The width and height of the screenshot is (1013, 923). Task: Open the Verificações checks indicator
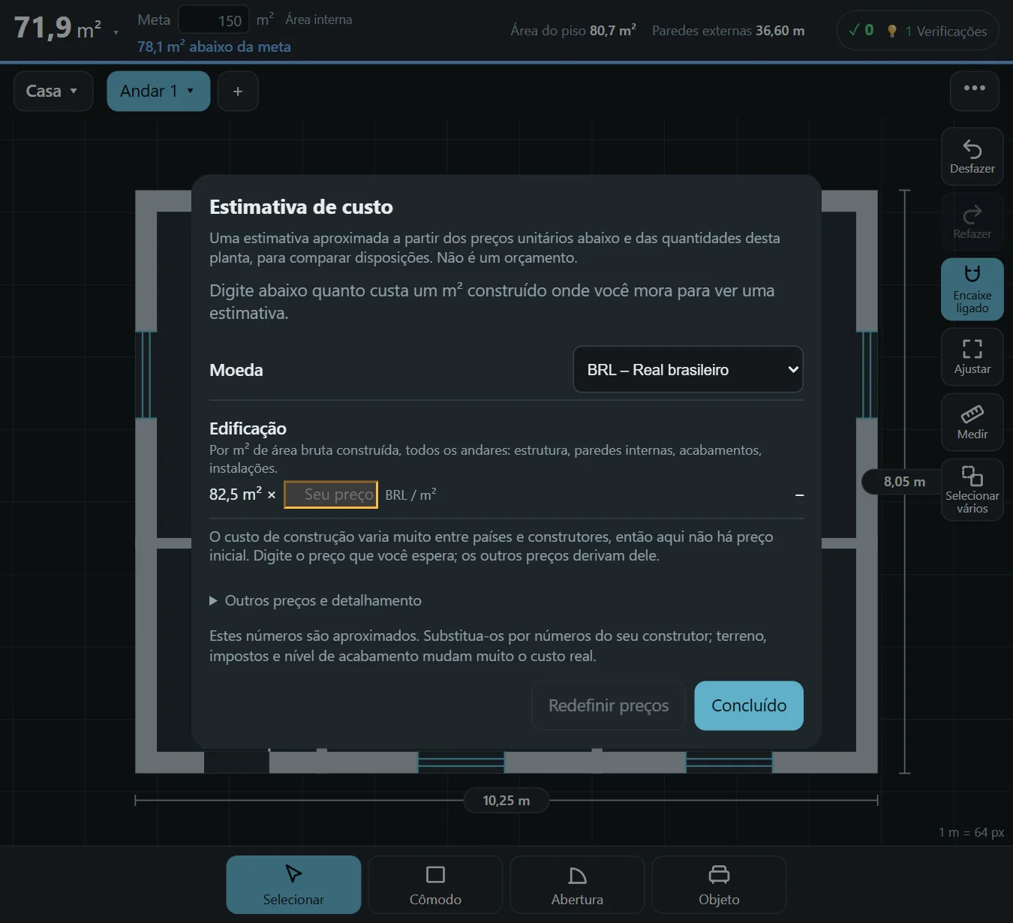pos(918,31)
